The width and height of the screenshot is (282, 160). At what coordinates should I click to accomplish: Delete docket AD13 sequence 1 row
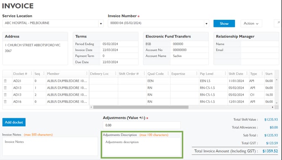click(x=5, y=88)
